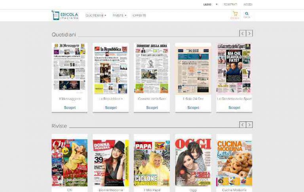The image size is (304, 192).
Task: Click the Donna Moderna label text
Action: tap(111, 190)
